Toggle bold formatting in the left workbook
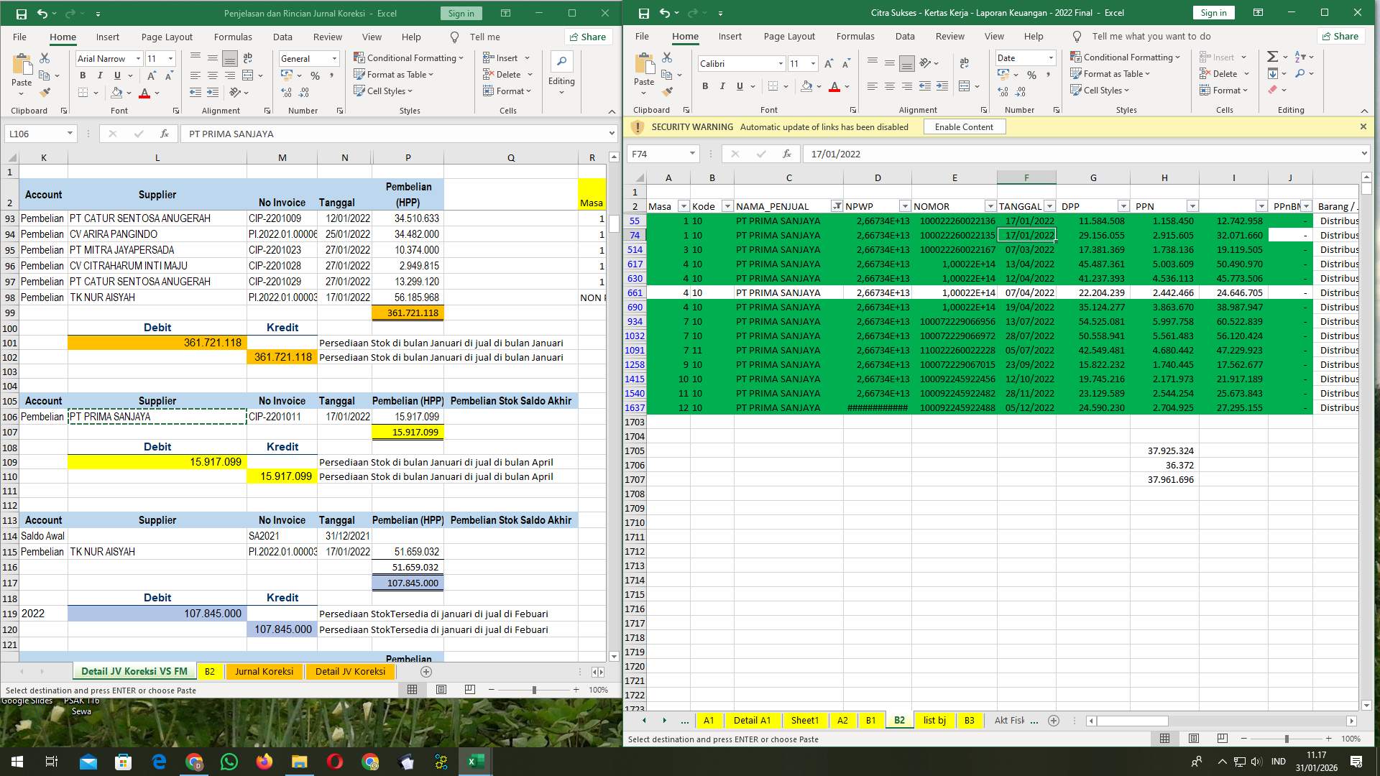 pos(82,75)
